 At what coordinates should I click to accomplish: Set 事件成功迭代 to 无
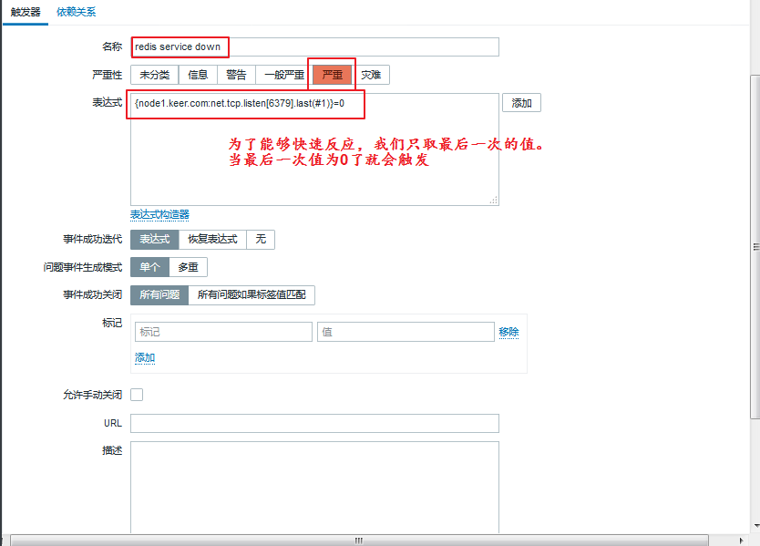[x=261, y=240]
